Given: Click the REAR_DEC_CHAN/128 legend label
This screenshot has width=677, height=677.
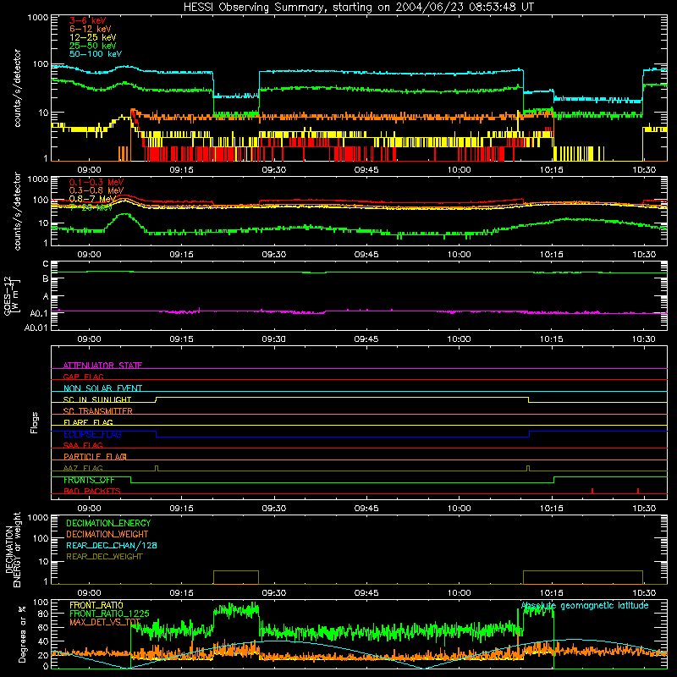Looking at the screenshot, I should pos(112,545).
